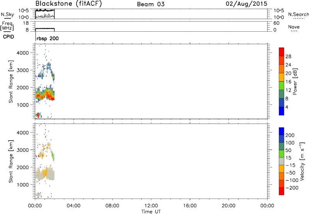Image resolution: width=309 pixels, height=214 pixels.
Task: Select the 'Freq. [MHz]' label
Action: click(x=7, y=26)
